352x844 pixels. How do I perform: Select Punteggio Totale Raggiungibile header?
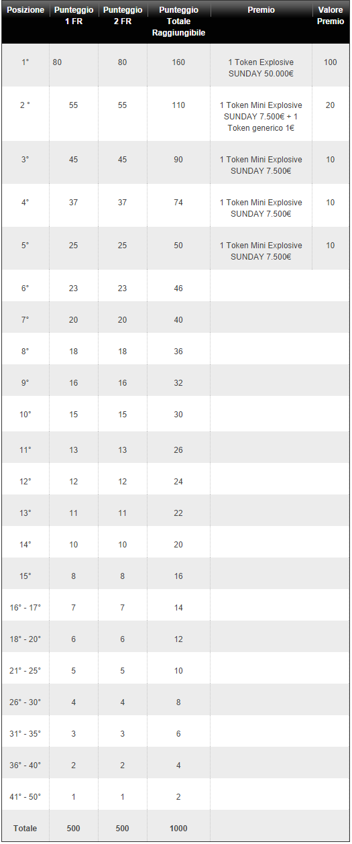tap(178, 22)
